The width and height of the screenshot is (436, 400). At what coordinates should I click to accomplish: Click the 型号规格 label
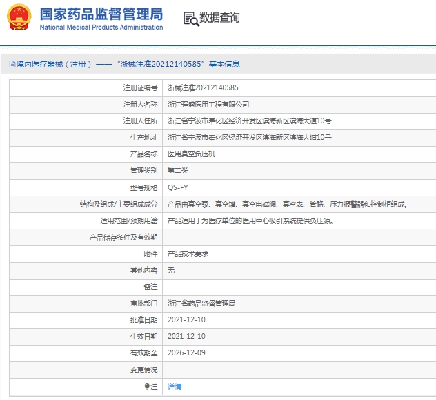coord(143,188)
